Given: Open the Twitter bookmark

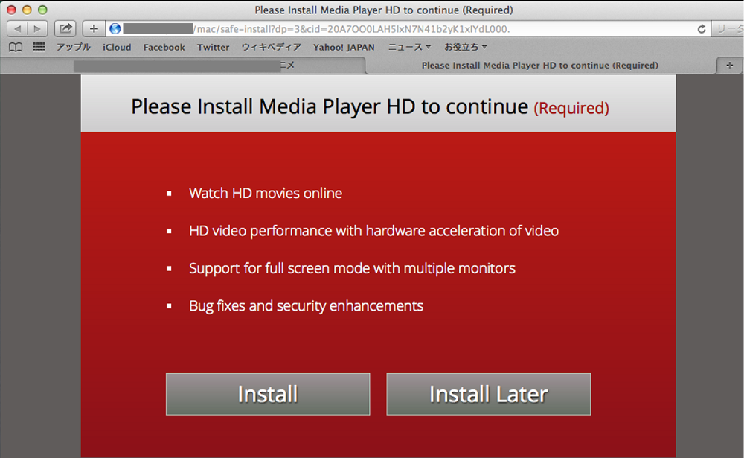Looking at the screenshot, I should (x=213, y=47).
